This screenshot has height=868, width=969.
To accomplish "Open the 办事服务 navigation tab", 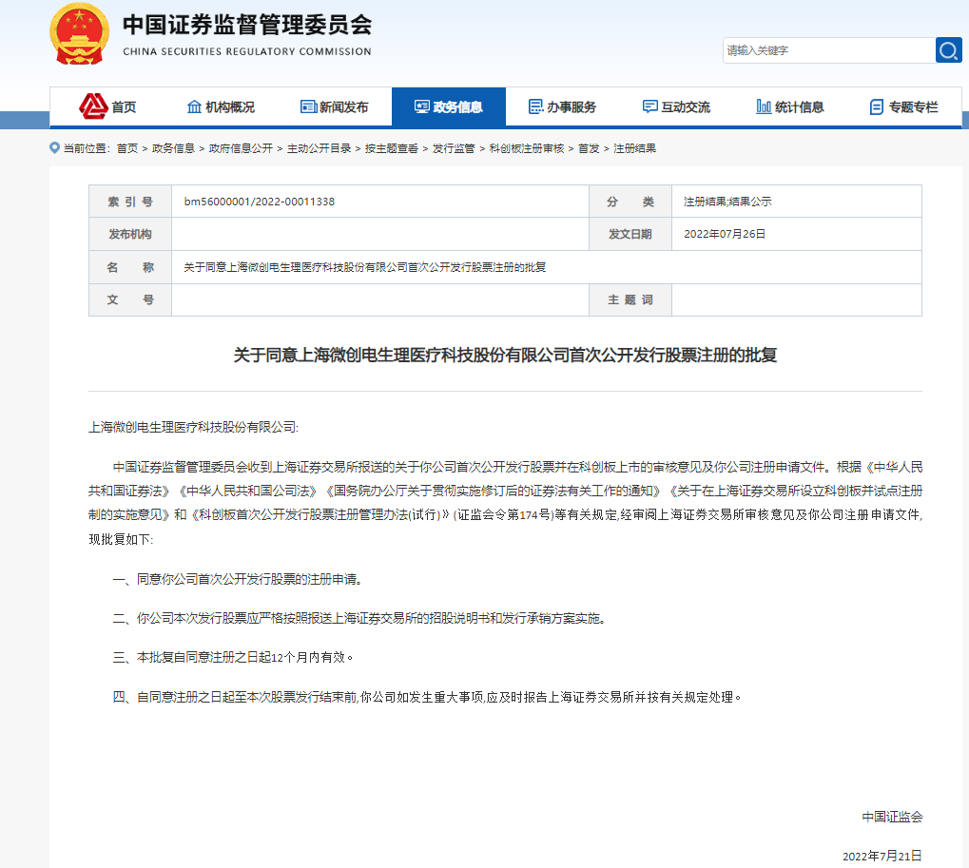I will coord(562,106).
